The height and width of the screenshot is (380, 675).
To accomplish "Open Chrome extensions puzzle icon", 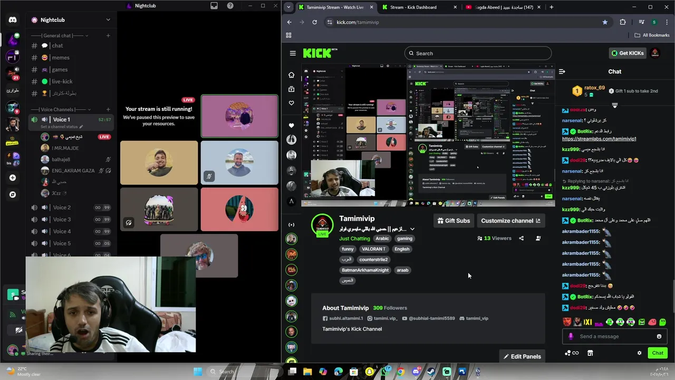I will (x=623, y=22).
